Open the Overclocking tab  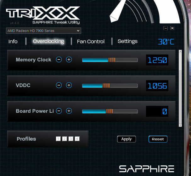tap(48, 41)
